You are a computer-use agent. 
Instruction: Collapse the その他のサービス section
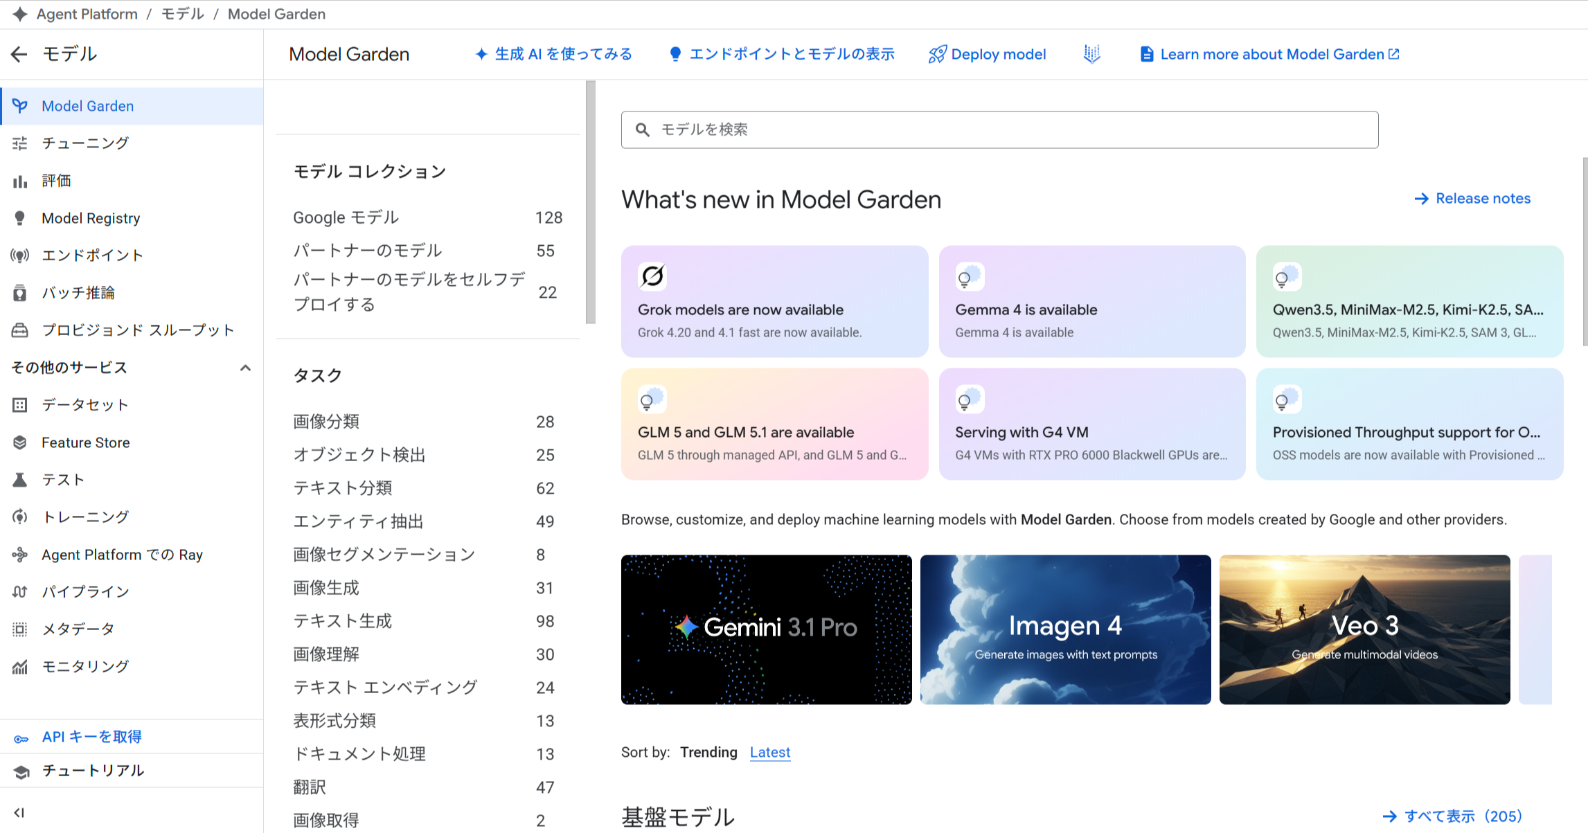click(245, 368)
